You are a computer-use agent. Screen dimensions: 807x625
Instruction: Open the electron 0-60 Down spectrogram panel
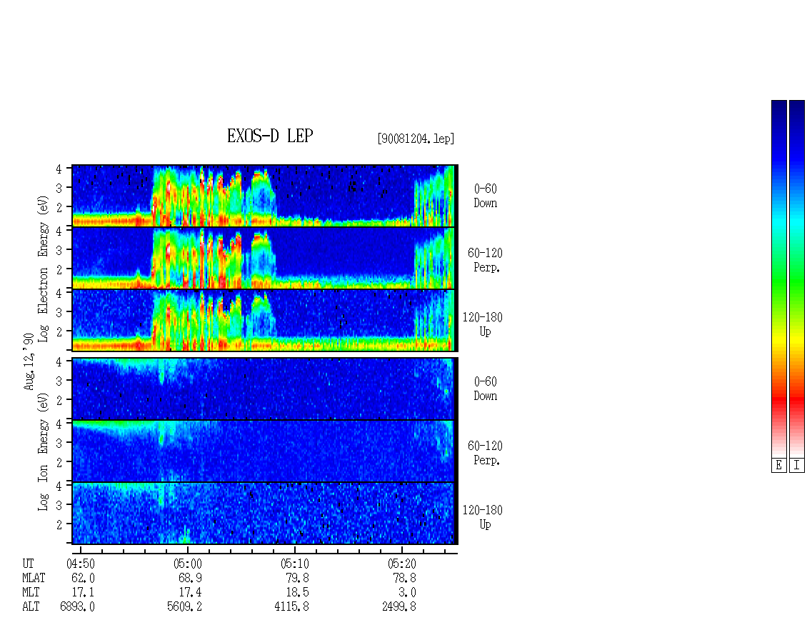(264, 196)
